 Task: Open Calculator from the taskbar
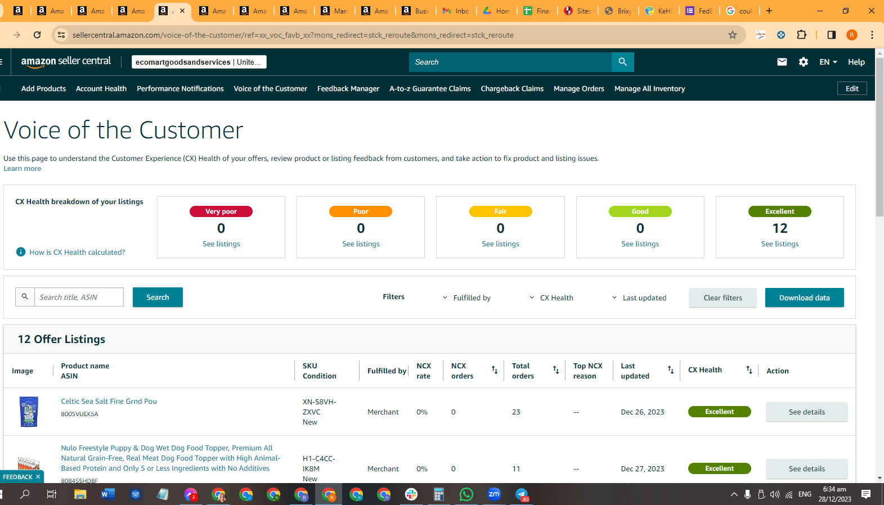click(x=439, y=494)
